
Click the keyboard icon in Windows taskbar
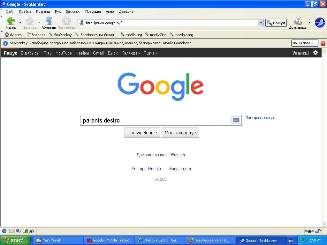[291, 241]
